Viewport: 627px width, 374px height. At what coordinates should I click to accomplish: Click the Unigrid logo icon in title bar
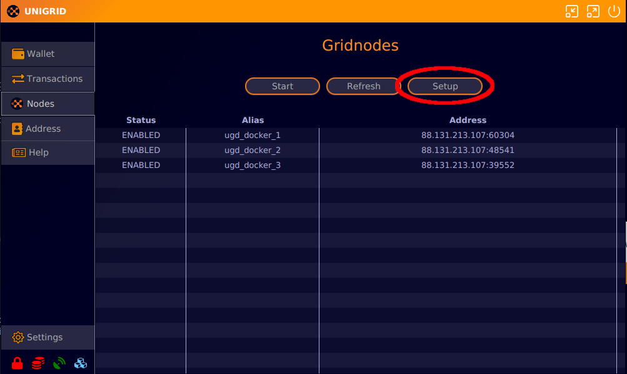(13, 11)
